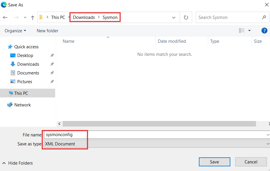Open the recent locations chevron
Image resolution: width=270 pixels, height=171 pixels.
coord(25,17)
